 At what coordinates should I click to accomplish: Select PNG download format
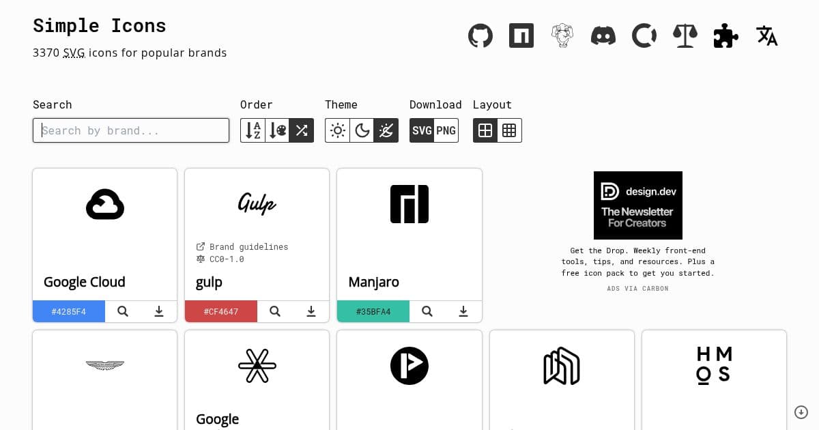coord(446,130)
